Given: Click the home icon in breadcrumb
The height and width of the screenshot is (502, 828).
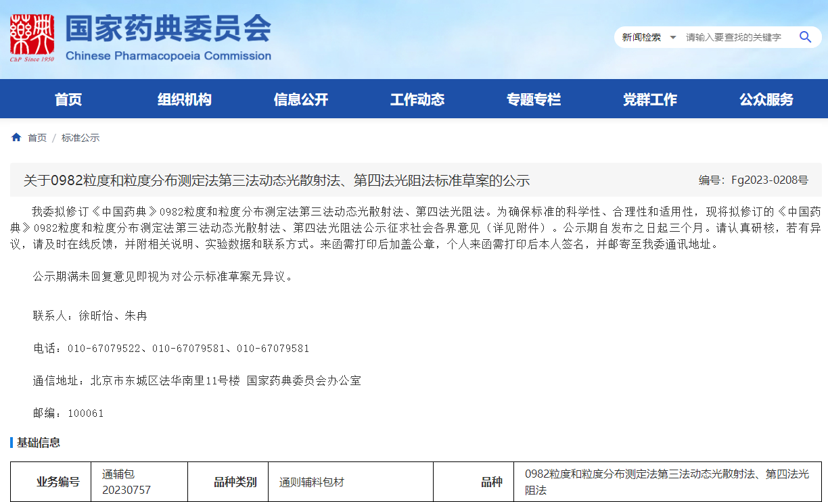Looking at the screenshot, I should [16, 137].
